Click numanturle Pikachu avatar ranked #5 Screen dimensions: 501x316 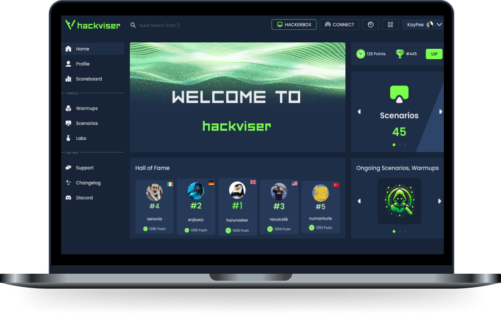(x=321, y=193)
